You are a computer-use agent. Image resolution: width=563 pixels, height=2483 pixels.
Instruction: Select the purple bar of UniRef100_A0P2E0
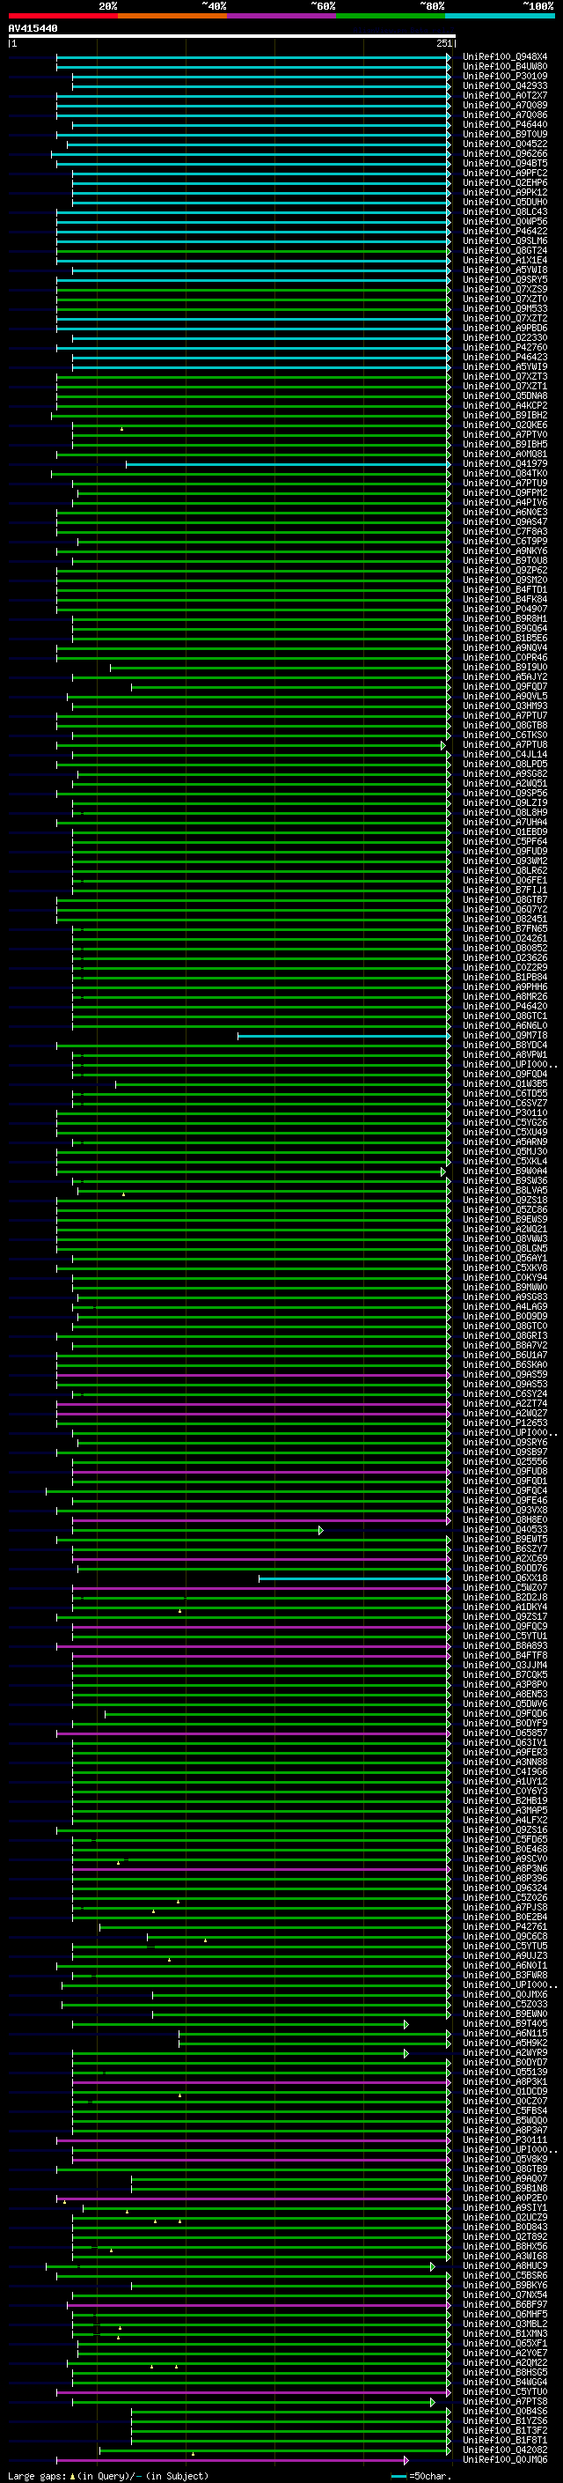(x=253, y=2198)
